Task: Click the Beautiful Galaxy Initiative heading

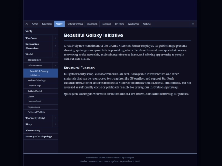Action: (x=93, y=35)
